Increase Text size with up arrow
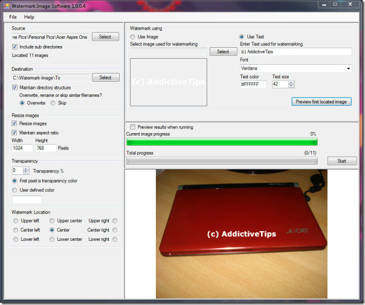Viewport: 365px width, 305px height. [291, 82]
